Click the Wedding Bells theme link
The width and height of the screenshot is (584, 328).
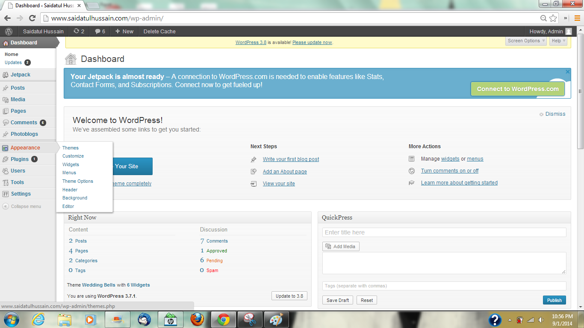(99, 285)
